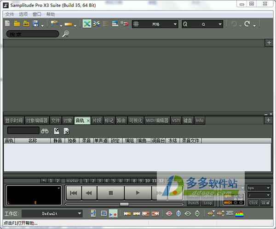Screen dimensions: 276x229
Task: Click the track manager search field
Action: [x=23, y=131]
